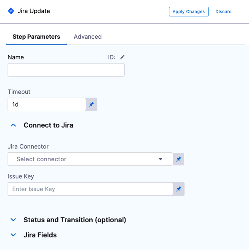Click the pin icon beside Issue Key

(179, 189)
